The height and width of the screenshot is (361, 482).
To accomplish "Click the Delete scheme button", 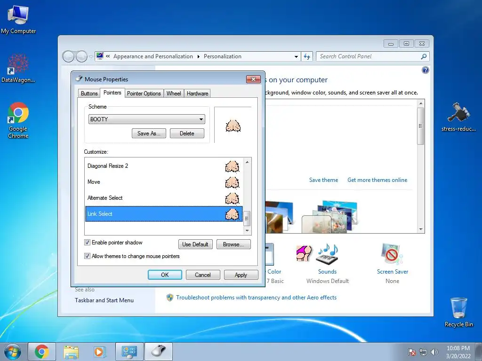I will click(x=187, y=133).
